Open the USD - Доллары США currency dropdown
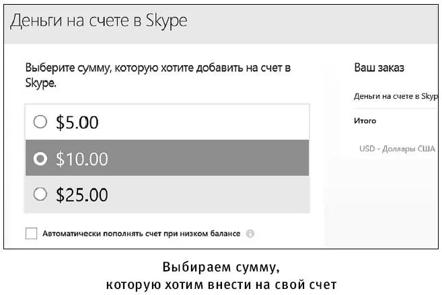 397,149
